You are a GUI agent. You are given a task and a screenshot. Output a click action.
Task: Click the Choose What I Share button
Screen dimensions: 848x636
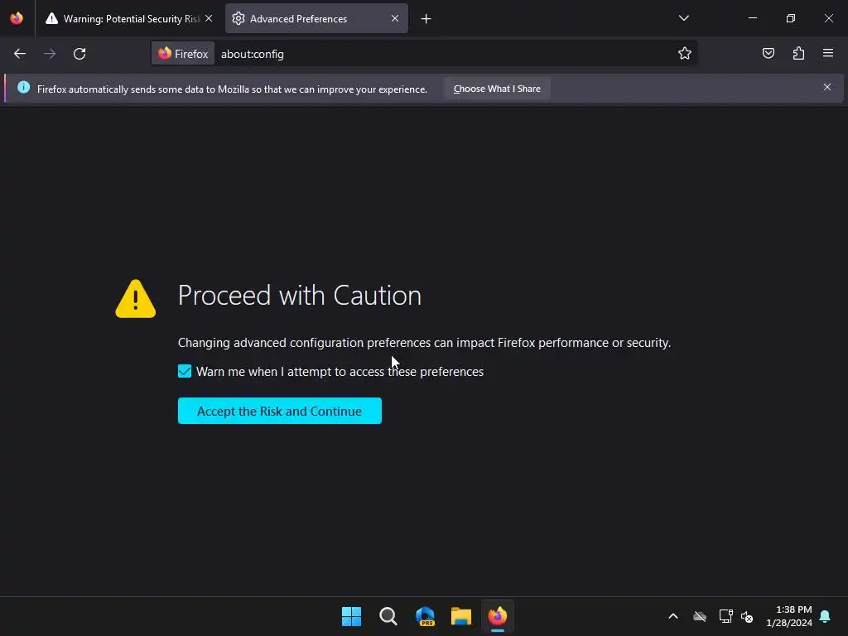click(x=497, y=89)
